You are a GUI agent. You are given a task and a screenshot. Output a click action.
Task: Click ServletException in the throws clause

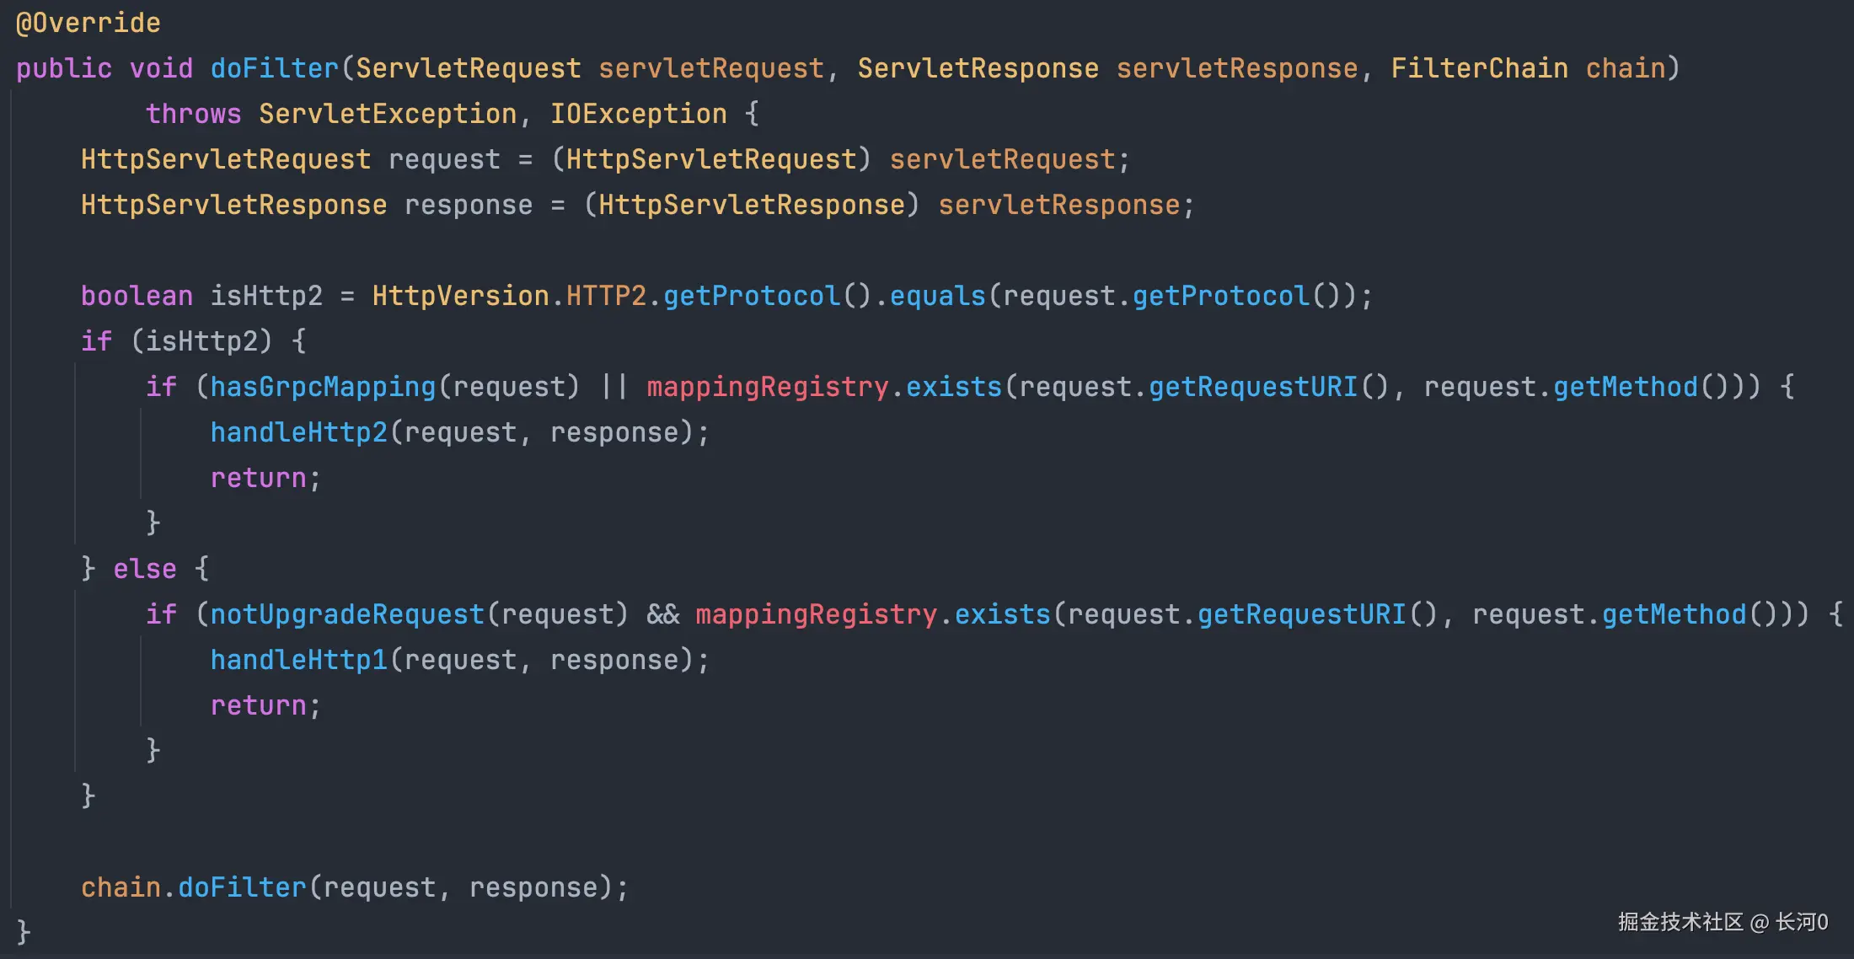pos(387,114)
